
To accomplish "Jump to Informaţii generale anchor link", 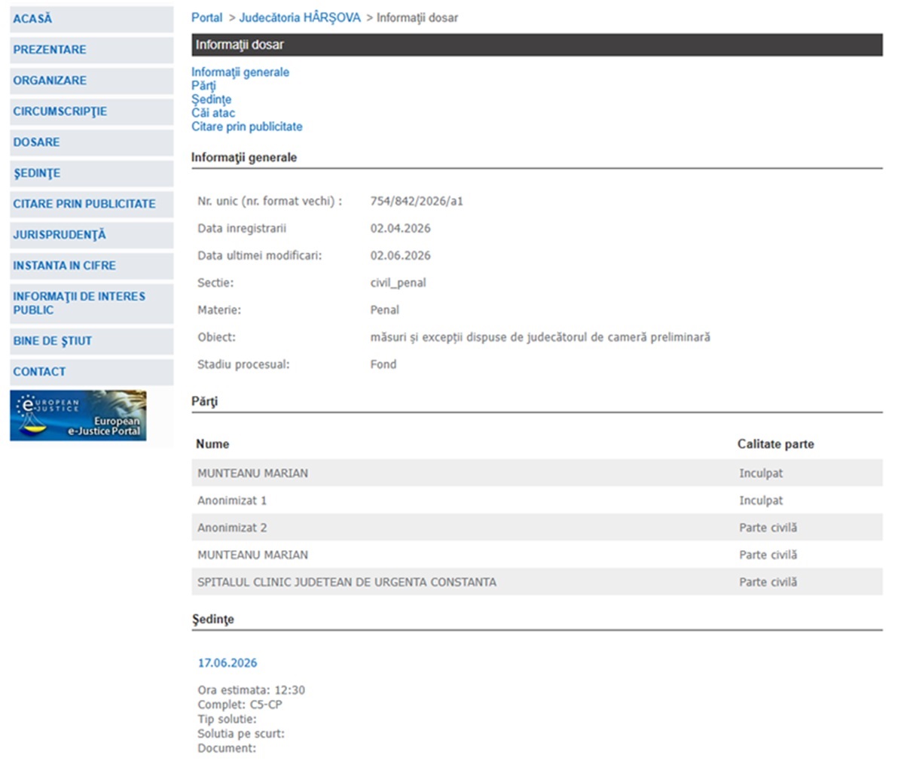I will click(x=240, y=72).
